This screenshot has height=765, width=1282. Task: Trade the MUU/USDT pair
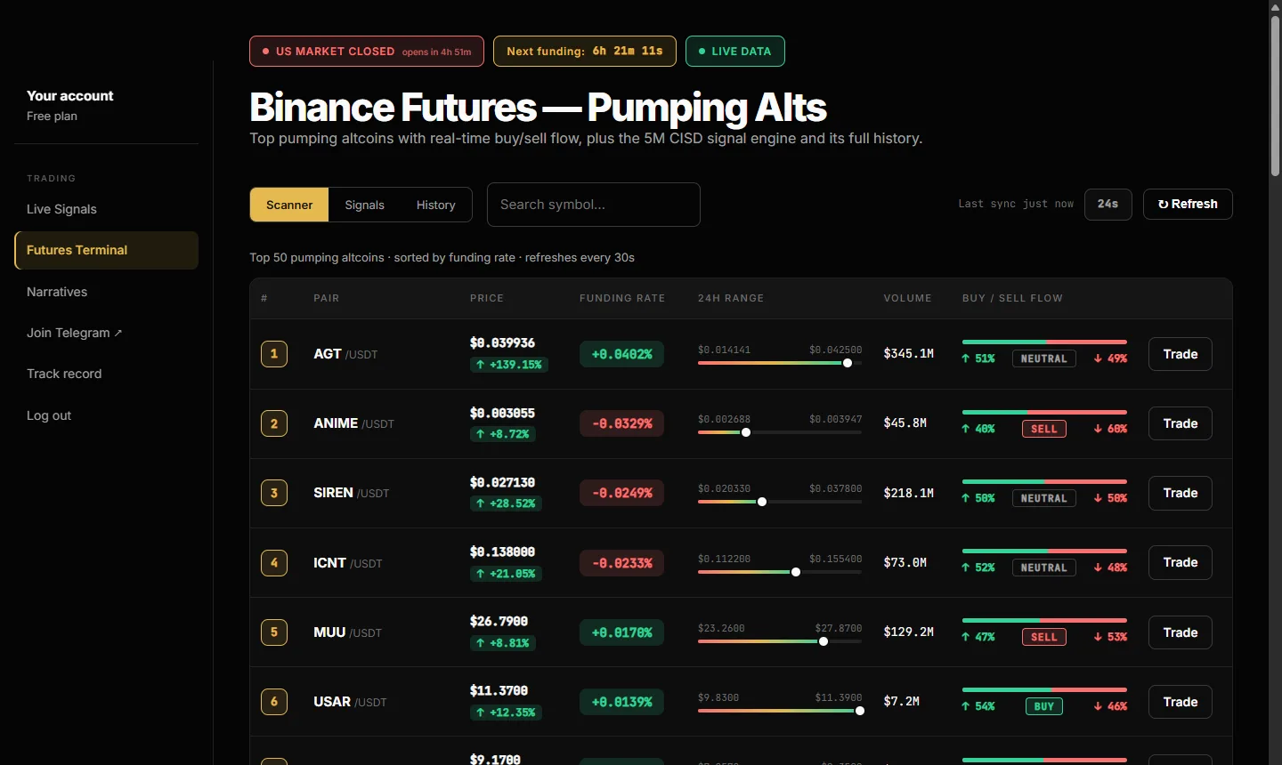click(x=1181, y=632)
